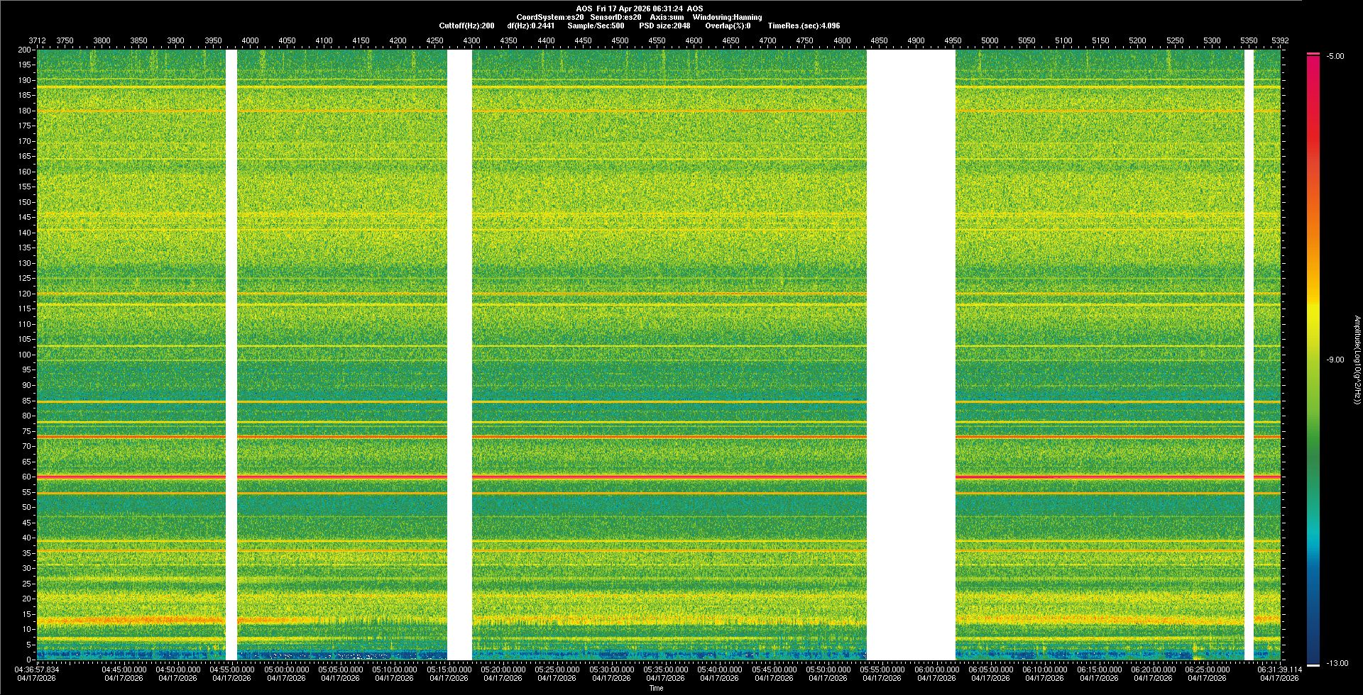This screenshot has height=695, width=1363.
Task: Click the 3712 label on the top axis
Action: coord(37,40)
